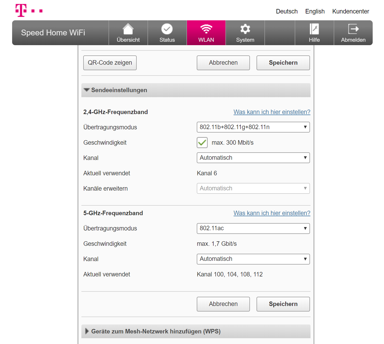Open the 2,4-GHz 'Was kann ich hier einstellen?' link
384x344 pixels.
pyautogui.click(x=272, y=112)
